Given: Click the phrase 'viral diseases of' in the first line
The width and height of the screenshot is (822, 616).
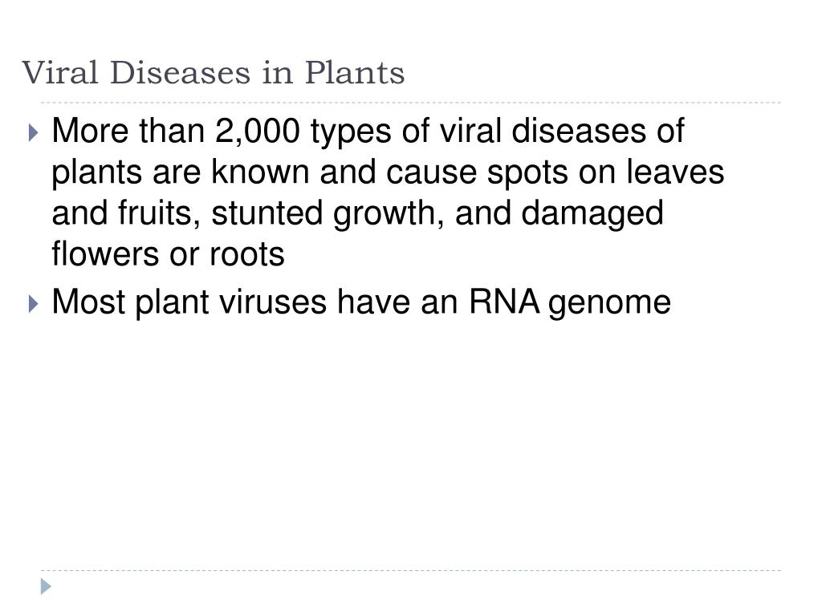Looking at the screenshot, I should click(561, 131).
